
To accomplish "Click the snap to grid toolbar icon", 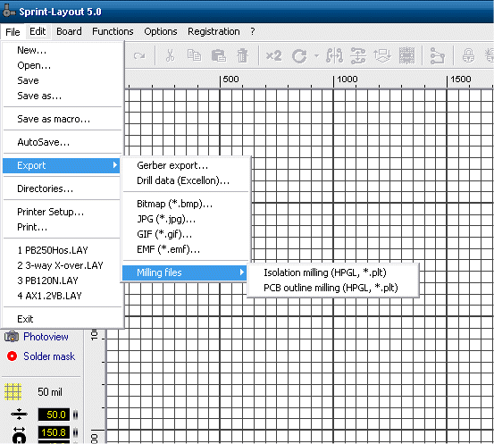I will coord(406,55).
